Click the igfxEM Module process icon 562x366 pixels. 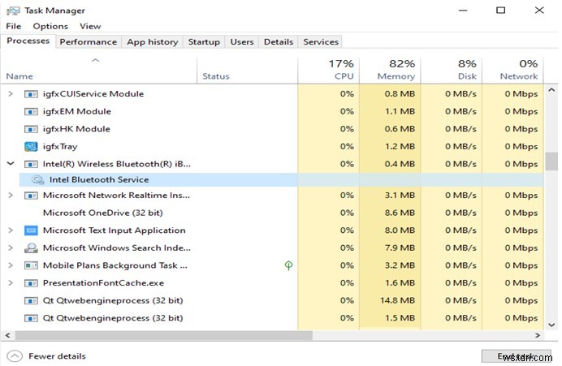(31, 112)
